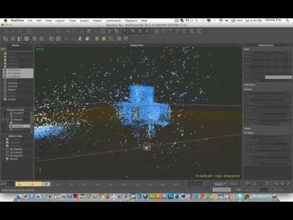
Task: Click the Exclusive Links panel header
Action: [16, 110]
